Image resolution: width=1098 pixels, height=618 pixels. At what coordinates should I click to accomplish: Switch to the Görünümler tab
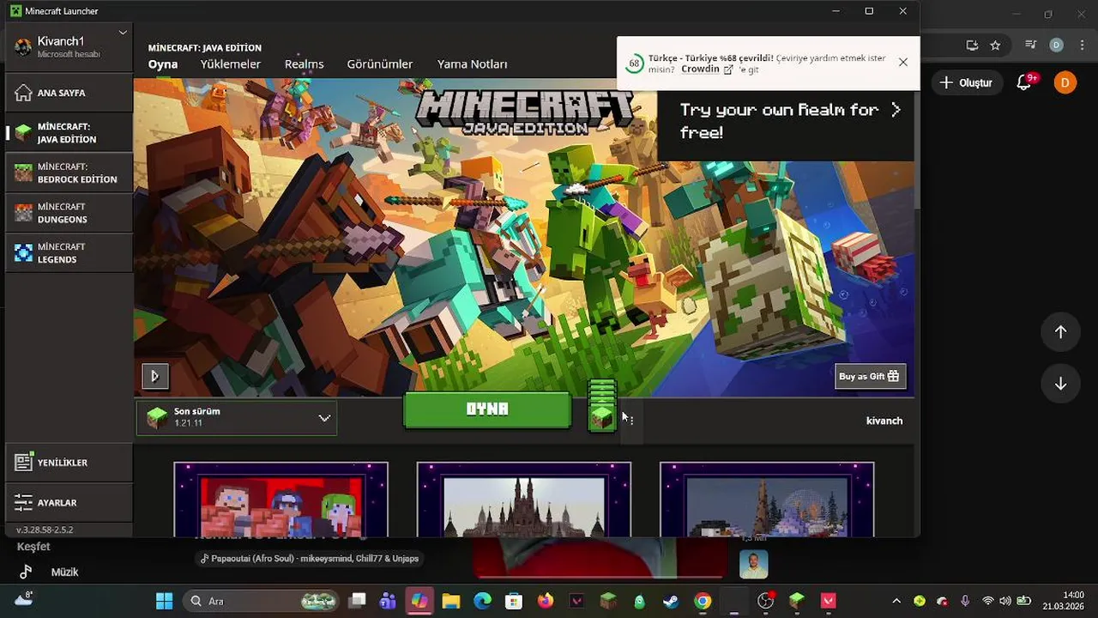(380, 64)
